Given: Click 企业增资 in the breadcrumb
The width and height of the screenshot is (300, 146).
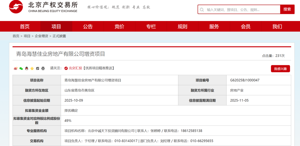Looking at the screenshot, I should [x=41, y=36].
